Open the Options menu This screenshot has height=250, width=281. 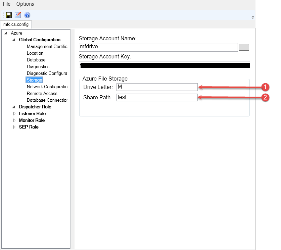tap(25, 4)
